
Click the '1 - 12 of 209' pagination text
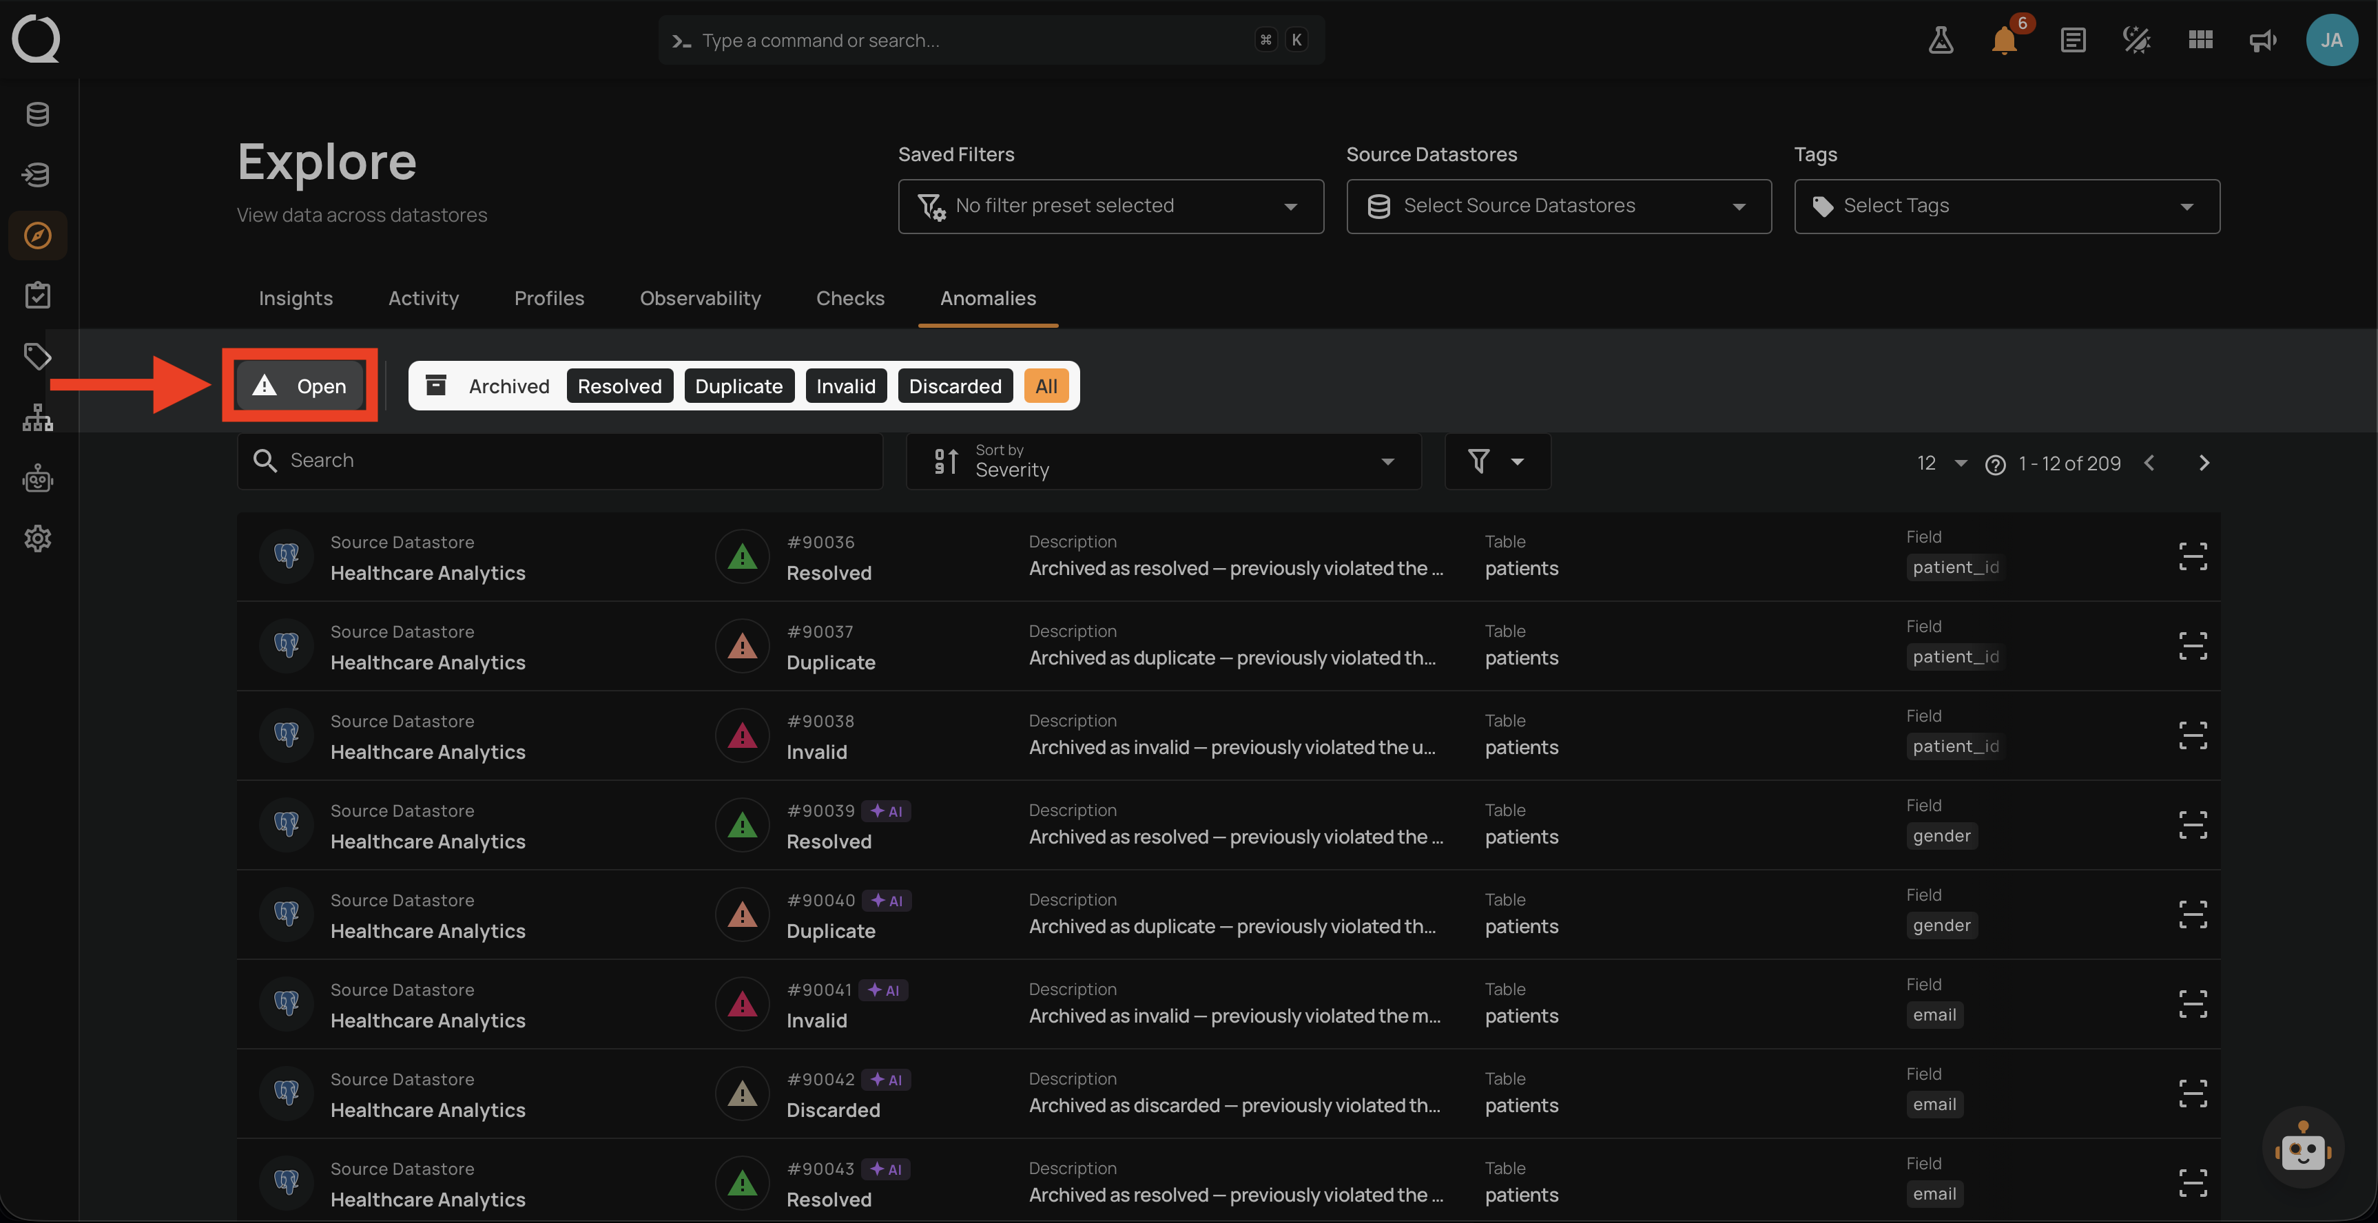click(2069, 463)
